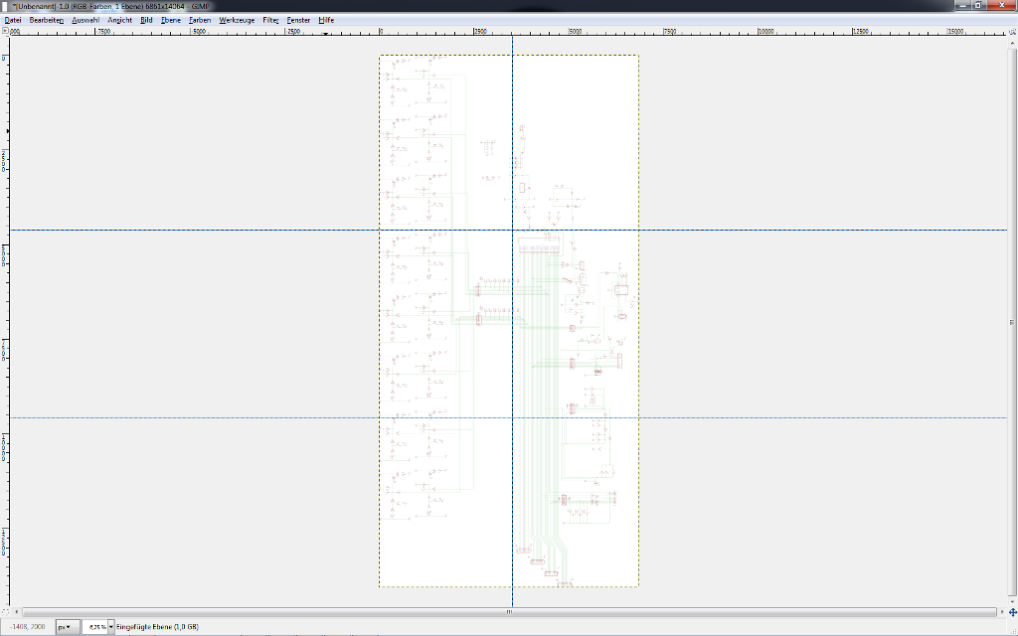Viewport: 1018px width, 636px height.
Task: Click the zoom-on-resize icon at top-right corner
Action: (1012, 32)
